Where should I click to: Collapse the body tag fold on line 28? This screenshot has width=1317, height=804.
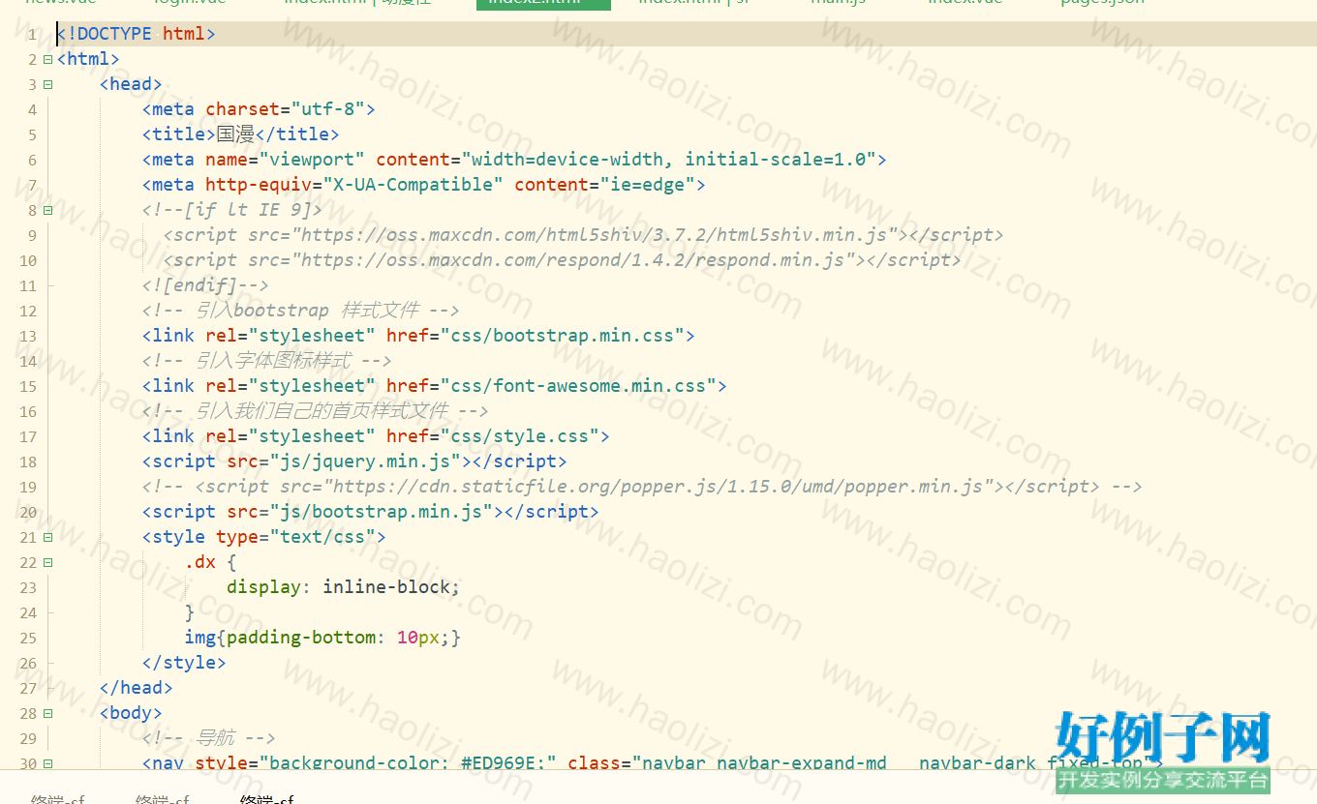click(x=47, y=713)
